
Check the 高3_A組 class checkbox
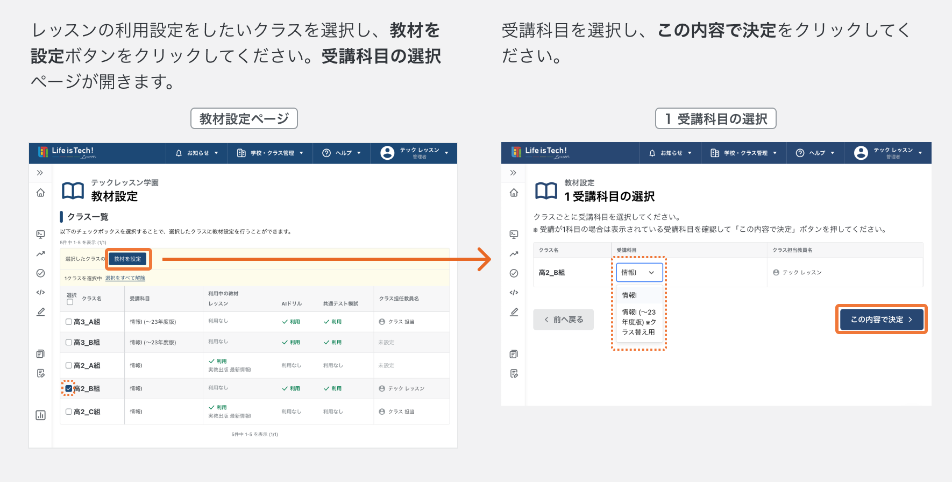[69, 322]
